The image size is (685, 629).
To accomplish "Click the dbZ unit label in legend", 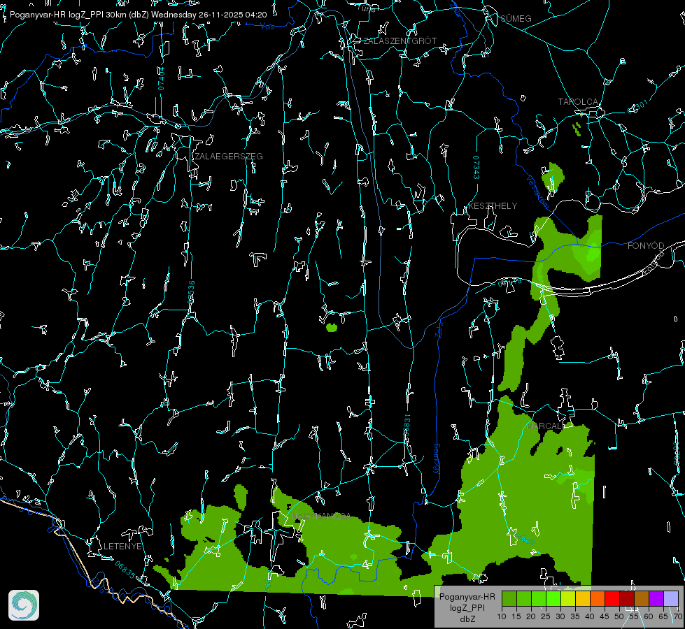I will pos(467,619).
